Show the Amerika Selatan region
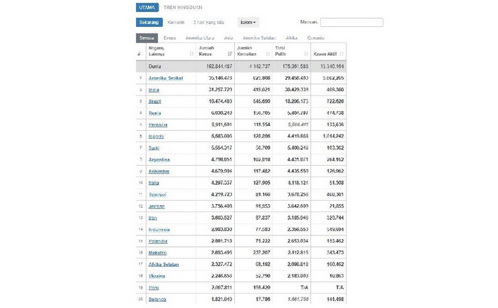This screenshot has height=308, width=498. click(x=260, y=38)
